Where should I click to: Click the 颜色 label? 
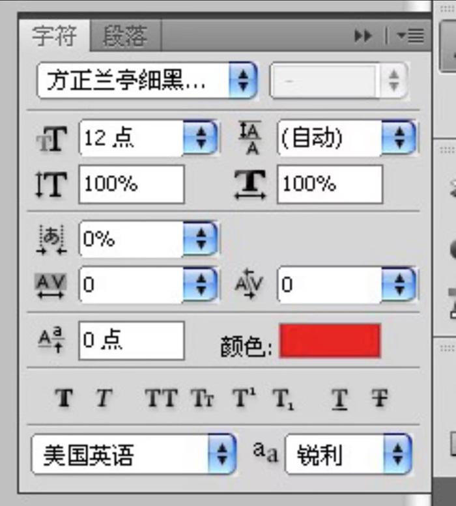[x=246, y=346]
